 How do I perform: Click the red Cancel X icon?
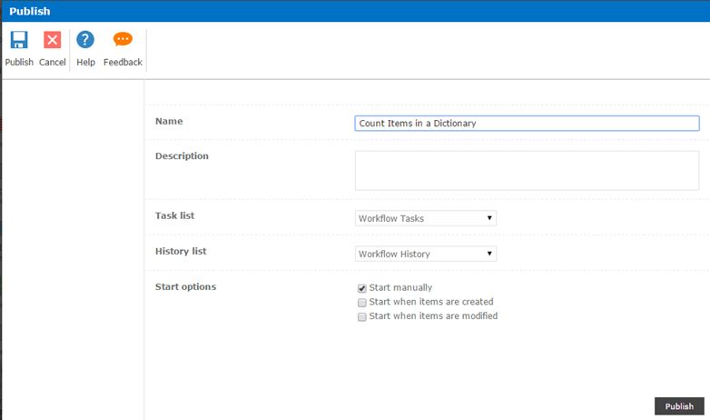[53, 40]
